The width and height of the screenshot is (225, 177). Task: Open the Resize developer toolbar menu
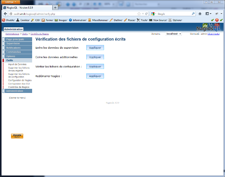pyautogui.click(x=130, y=20)
